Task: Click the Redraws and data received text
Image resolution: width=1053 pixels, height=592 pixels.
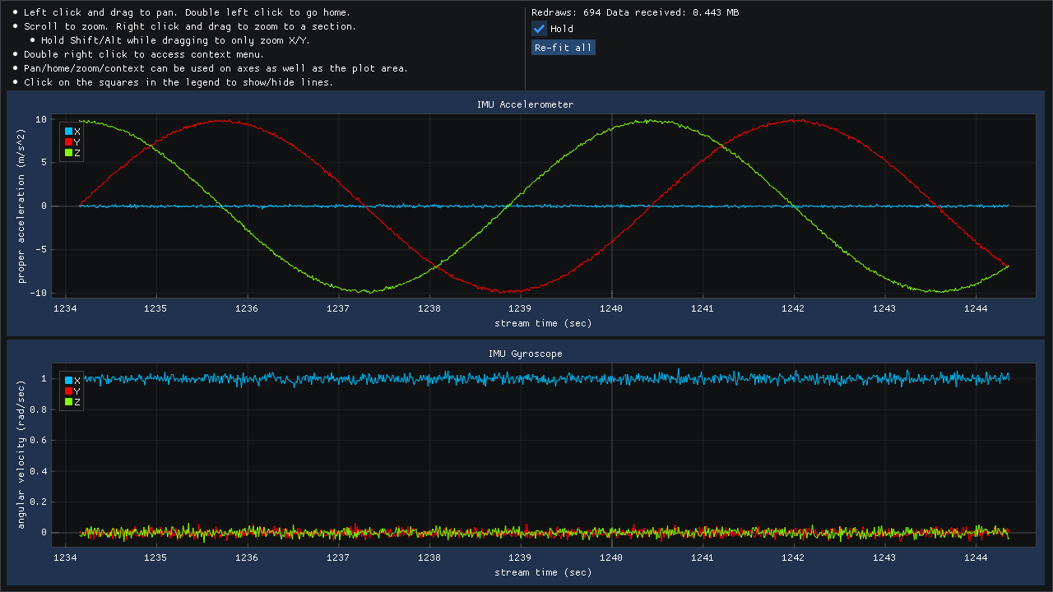Action: coord(634,12)
